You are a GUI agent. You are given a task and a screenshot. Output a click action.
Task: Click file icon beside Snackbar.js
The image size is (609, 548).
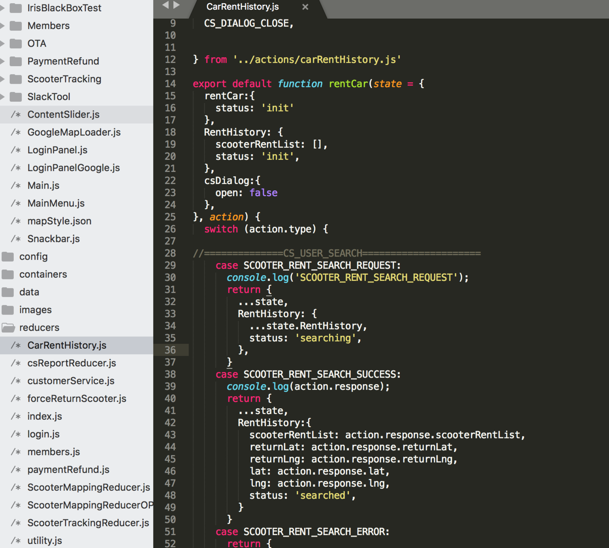(x=16, y=239)
